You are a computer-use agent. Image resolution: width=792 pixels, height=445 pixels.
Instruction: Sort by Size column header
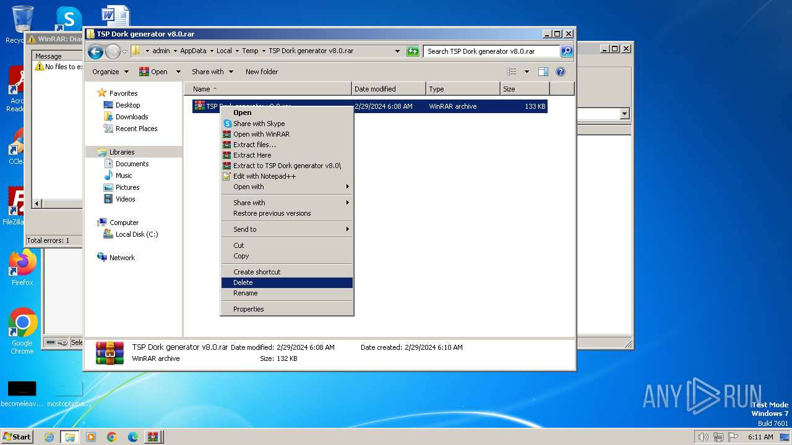525,89
